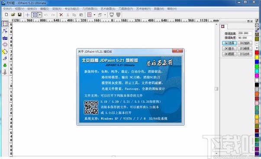261x159 pixels.
Task: Click the gray 3D box view icon
Action: tap(100, 15)
